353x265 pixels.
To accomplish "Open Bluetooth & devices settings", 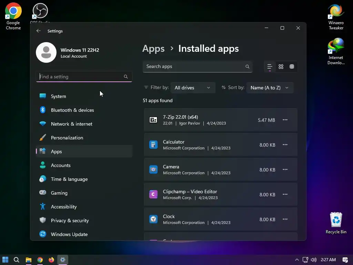I will point(84,110).
